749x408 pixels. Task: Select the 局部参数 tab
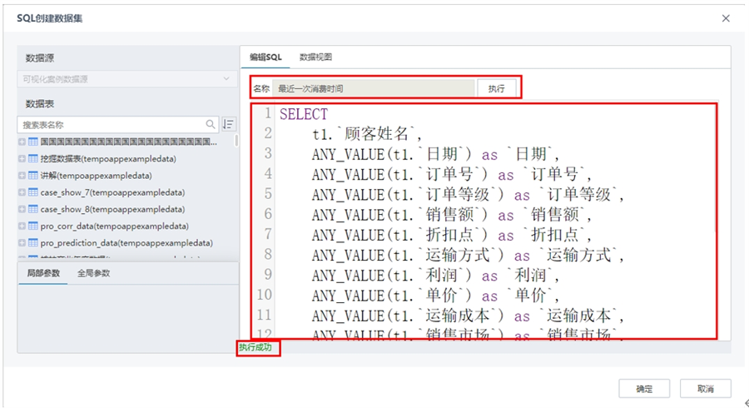tap(42, 273)
